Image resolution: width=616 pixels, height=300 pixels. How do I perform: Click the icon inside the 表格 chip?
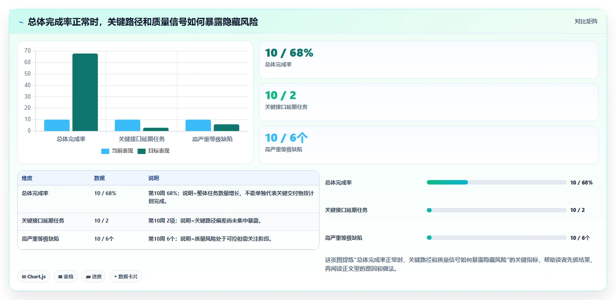[x=60, y=277]
